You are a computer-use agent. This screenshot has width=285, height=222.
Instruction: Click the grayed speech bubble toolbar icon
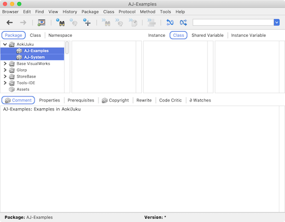click(73, 22)
